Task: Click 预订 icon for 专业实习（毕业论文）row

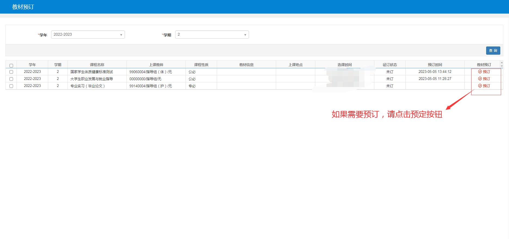Action: point(484,86)
